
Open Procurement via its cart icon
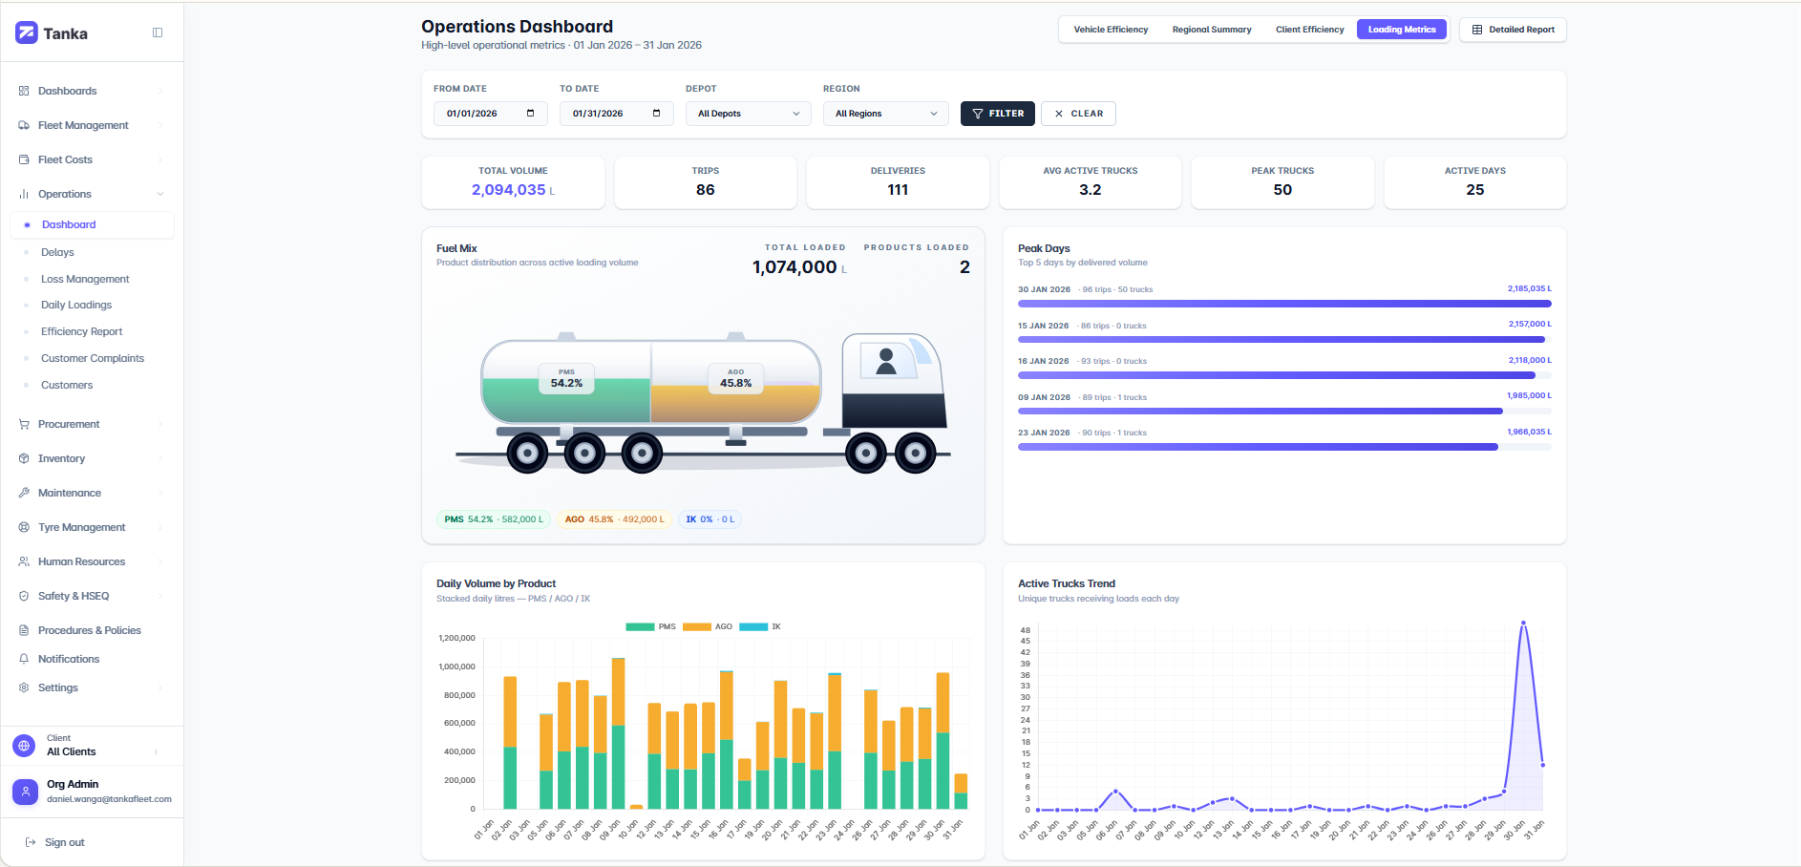[x=23, y=424]
